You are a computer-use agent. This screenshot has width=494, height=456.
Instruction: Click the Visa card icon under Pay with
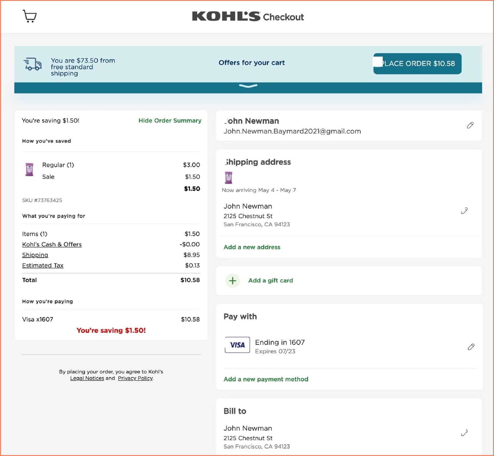(x=237, y=345)
